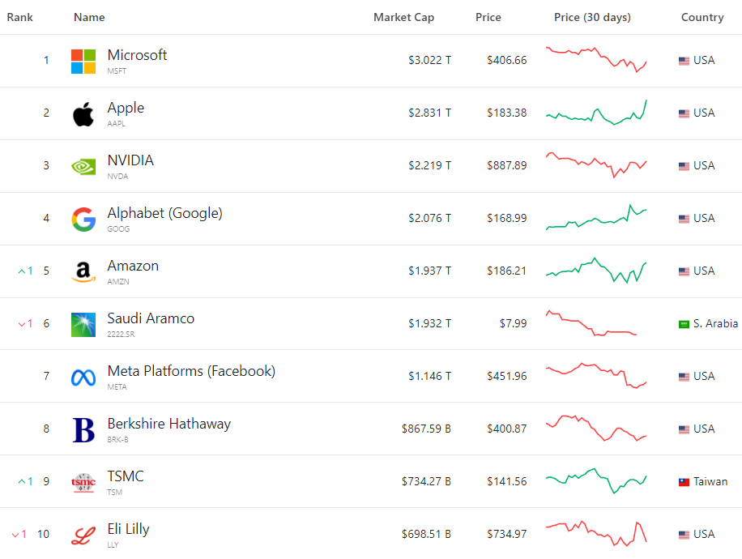Click the TSMC logo icon
This screenshot has height=559, width=742.
[83, 483]
